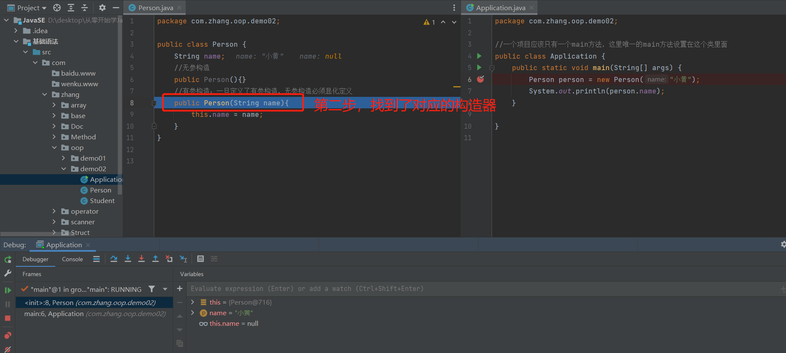This screenshot has height=353, width=786.
Task: Show execution point in debugger toolbar
Action: click(x=96, y=259)
